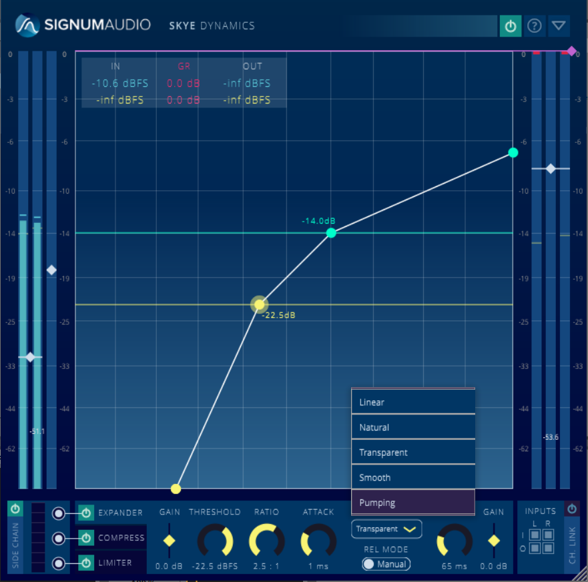This screenshot has height=582, width=588.
Task: Choose Linear from the knee list
Action: (412, 402)
